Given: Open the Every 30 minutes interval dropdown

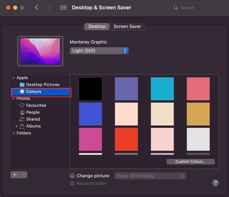Looking at the screenshot, I should tap(150, 176).
